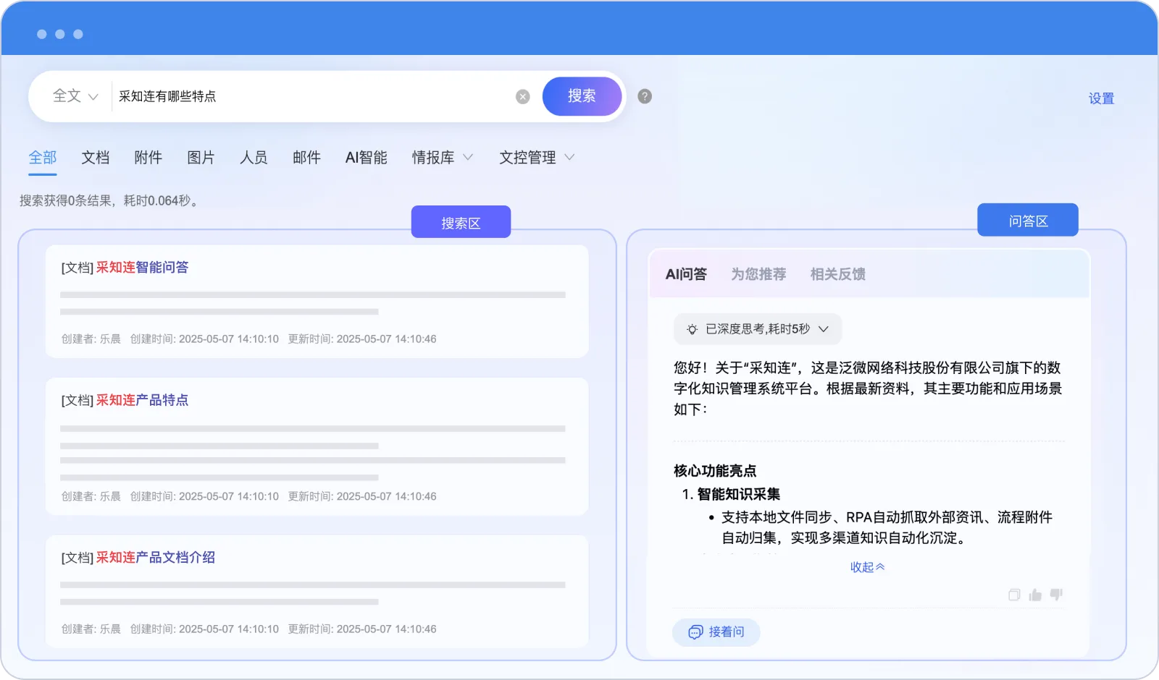Click the 接着问 follow-up button
The width and height of the screenshot is (1159, 680).
(716, 632)
